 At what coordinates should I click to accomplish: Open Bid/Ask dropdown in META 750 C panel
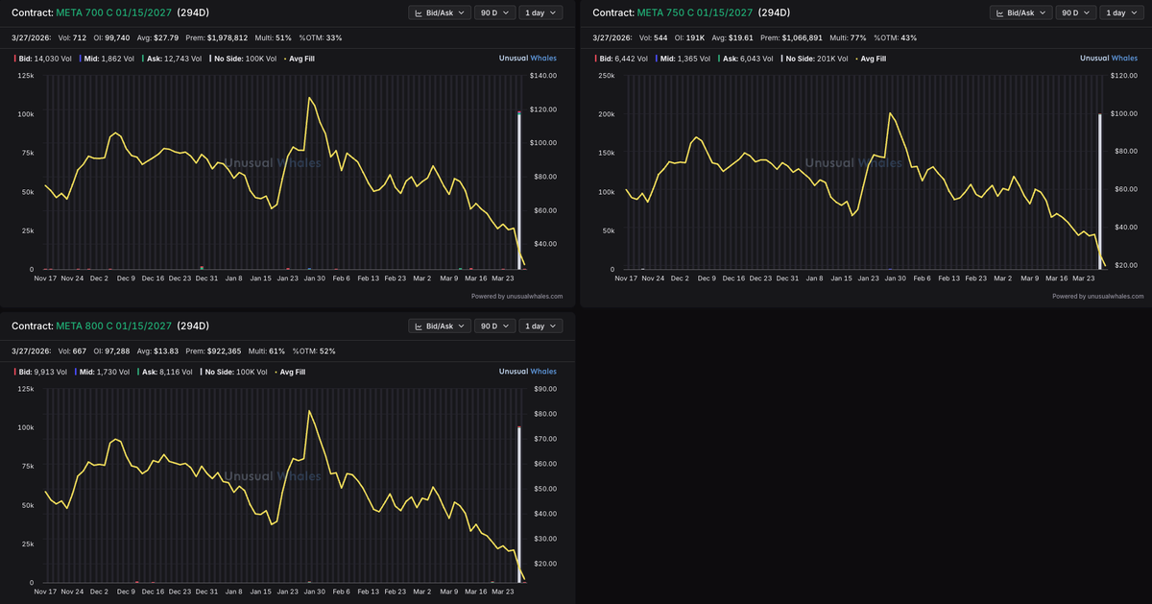pyautogui.click(x=1021, y=12)
